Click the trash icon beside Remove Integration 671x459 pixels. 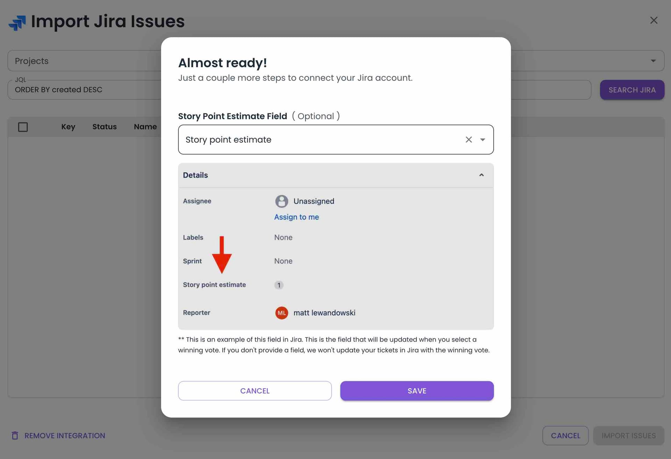point(14,435)
